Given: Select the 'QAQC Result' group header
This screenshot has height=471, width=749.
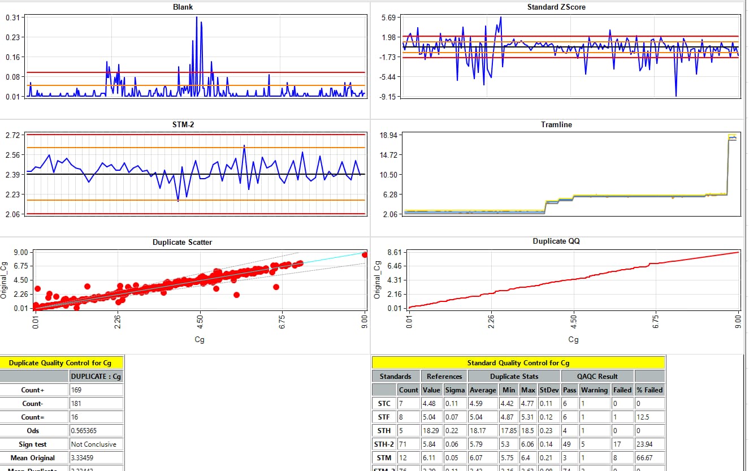Looking at the screenshot, I should click(597, 376).
